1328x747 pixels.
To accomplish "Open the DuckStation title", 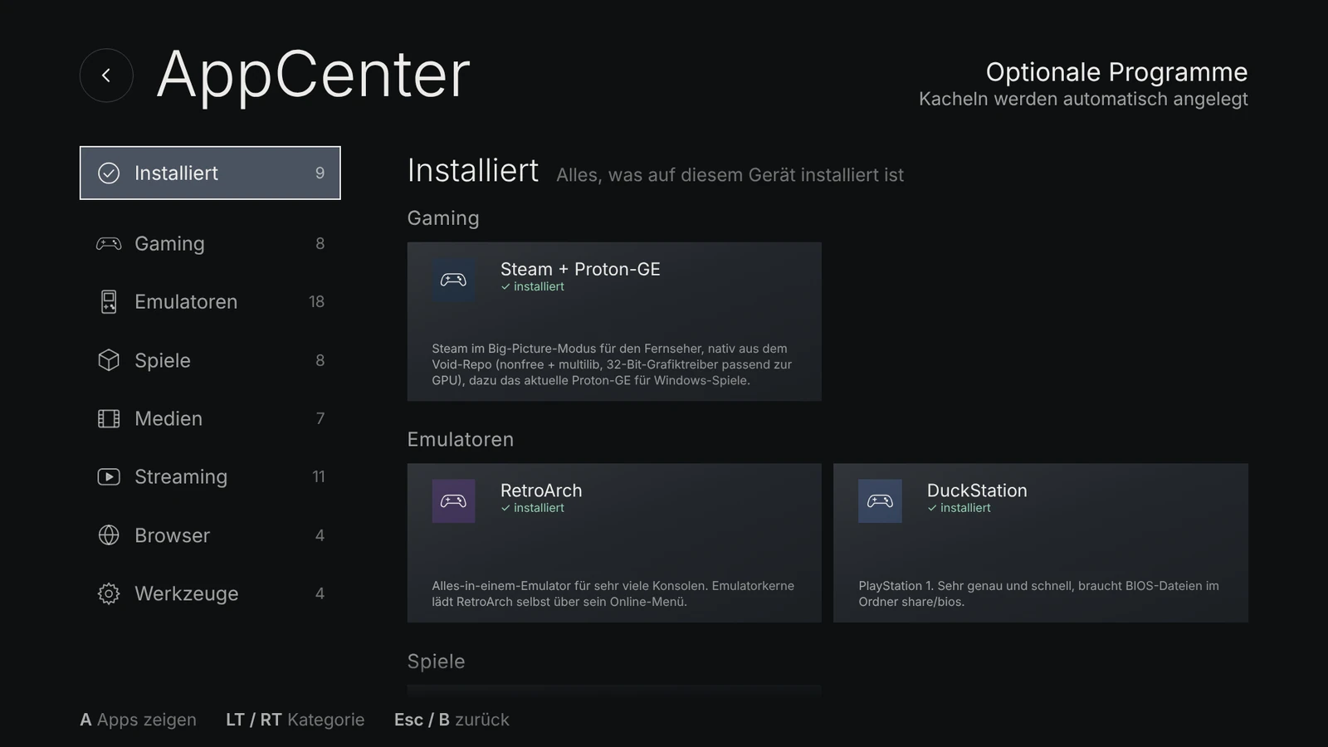I will [977, 491].
